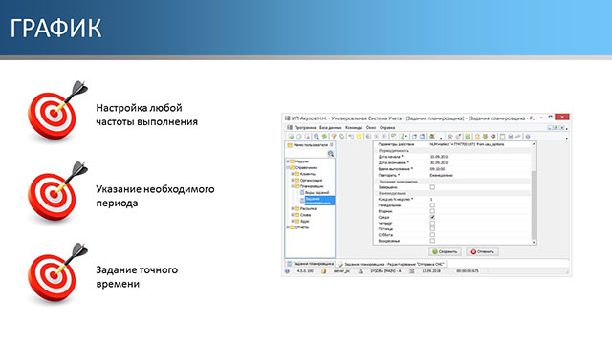Screen dimensions: 612x344
Task: Expand the Рассылка tree folder
Action: pyautogui.click(x=293, y=209)
